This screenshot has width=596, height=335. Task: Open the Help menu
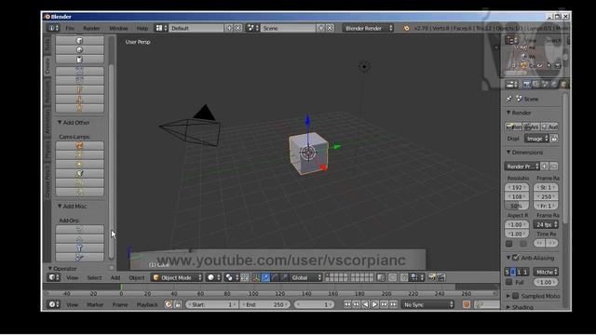click(x=142, y=28)
